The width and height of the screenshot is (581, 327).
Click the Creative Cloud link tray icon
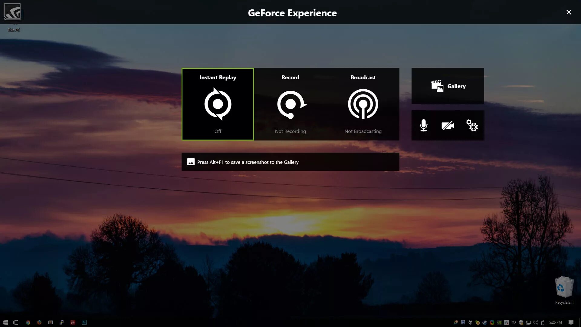pos(514,322)
